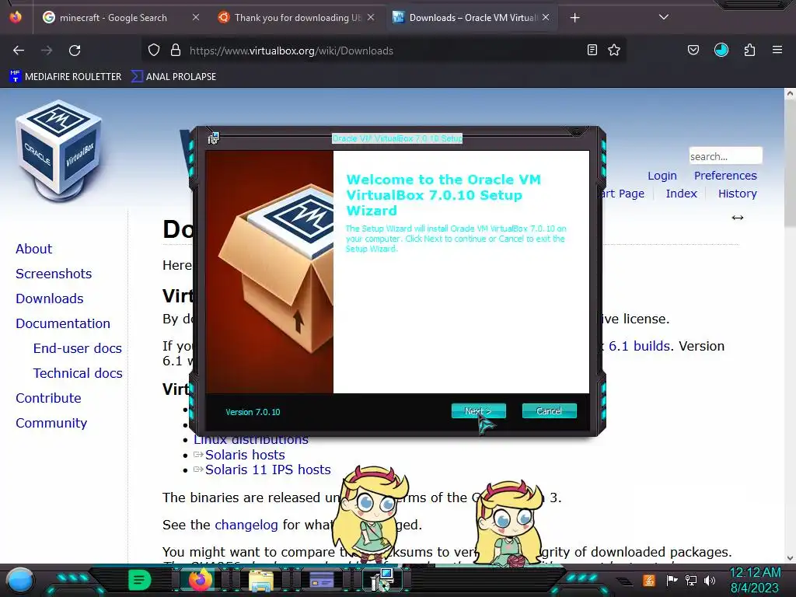Click the VirtualBox cube logo on the page
This screenshot has height=597, width=796.
point(58,150)
